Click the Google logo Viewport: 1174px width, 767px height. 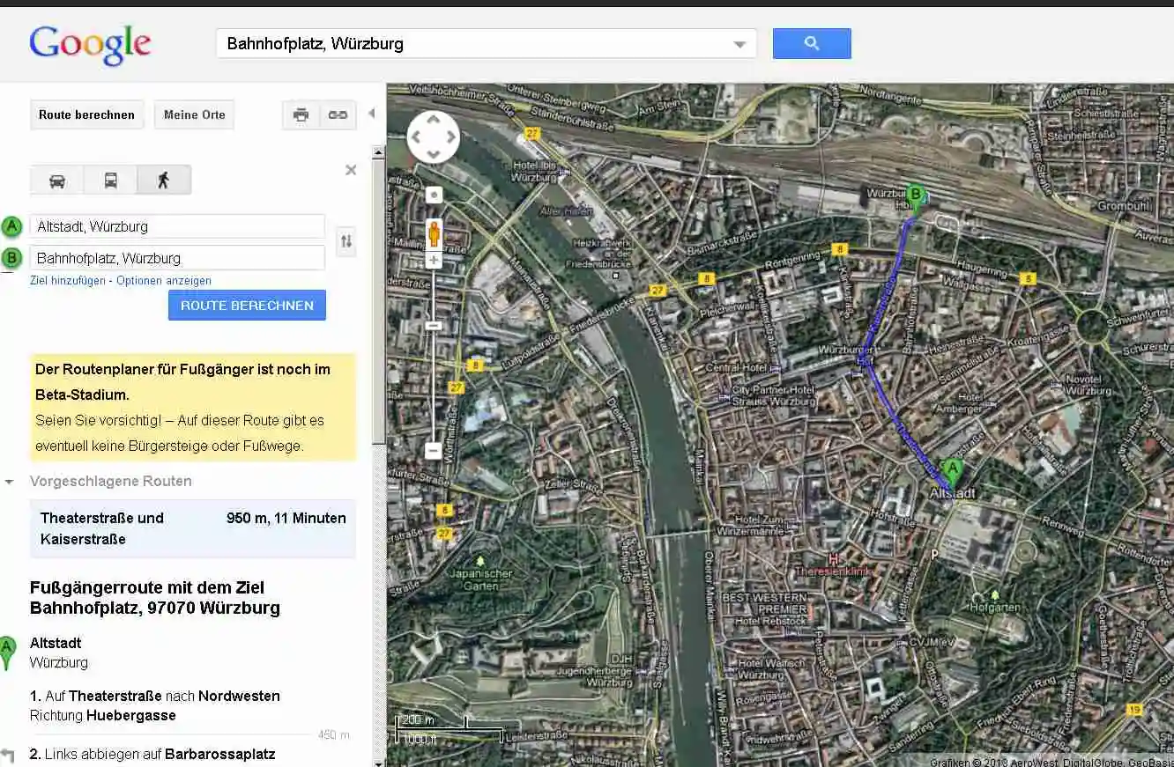click(x=90, y=44)
